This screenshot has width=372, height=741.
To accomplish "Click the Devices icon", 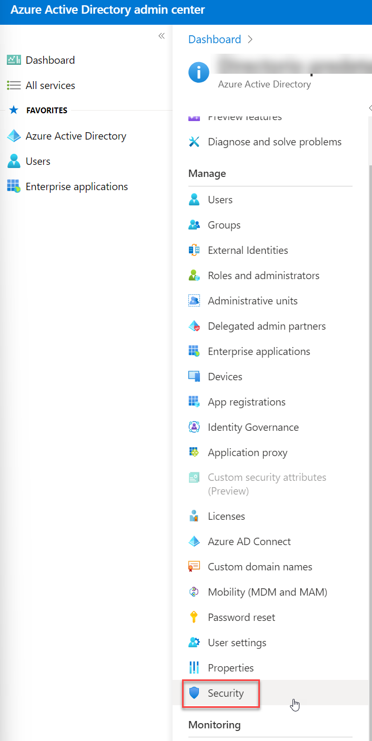I will (x=194, y=377).
